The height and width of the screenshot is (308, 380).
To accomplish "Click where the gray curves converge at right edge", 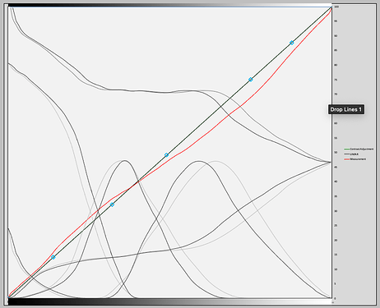I will [331, 163].
